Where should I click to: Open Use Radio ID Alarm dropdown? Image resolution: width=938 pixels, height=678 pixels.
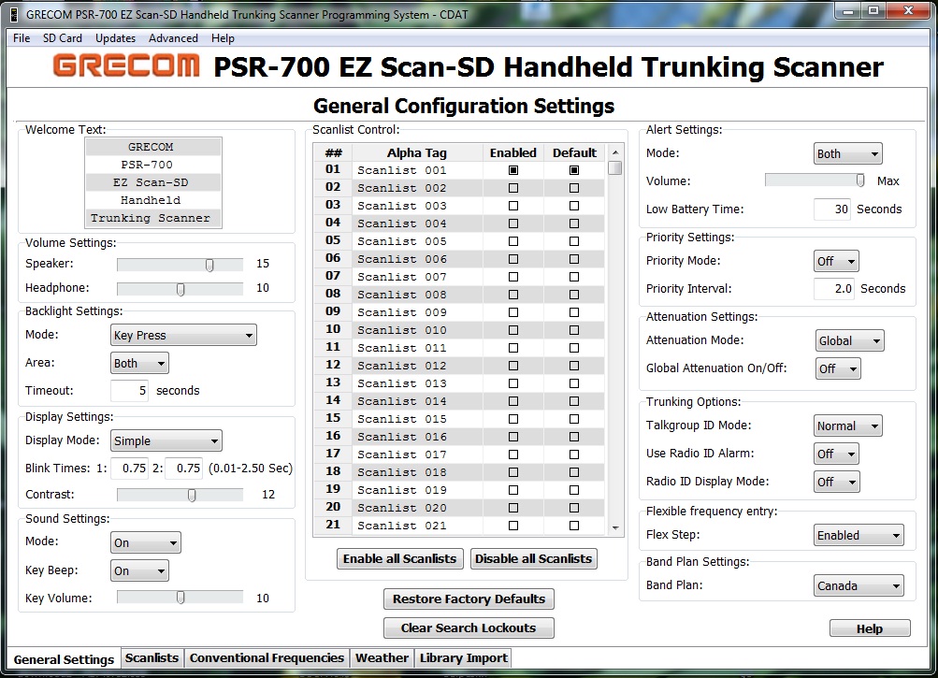836,454
